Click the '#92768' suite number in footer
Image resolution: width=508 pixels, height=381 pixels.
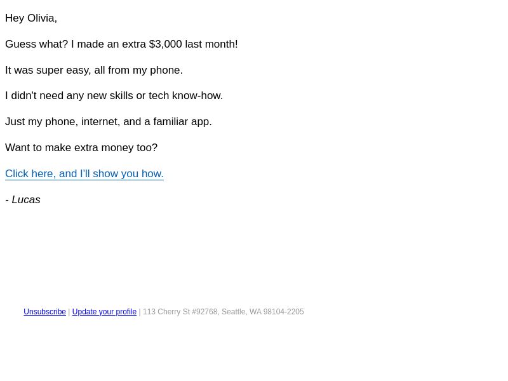[x=205, y=312]
